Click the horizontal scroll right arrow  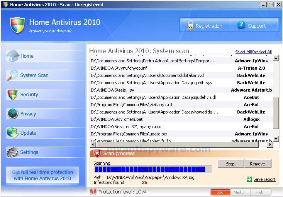click(270, 144)
